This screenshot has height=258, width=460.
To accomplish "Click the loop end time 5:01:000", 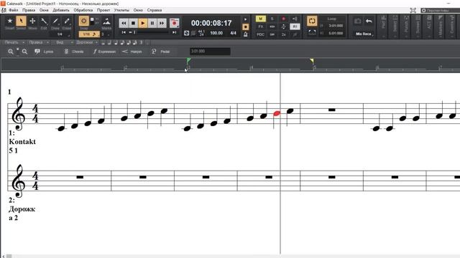I will [x=336, y=34].
